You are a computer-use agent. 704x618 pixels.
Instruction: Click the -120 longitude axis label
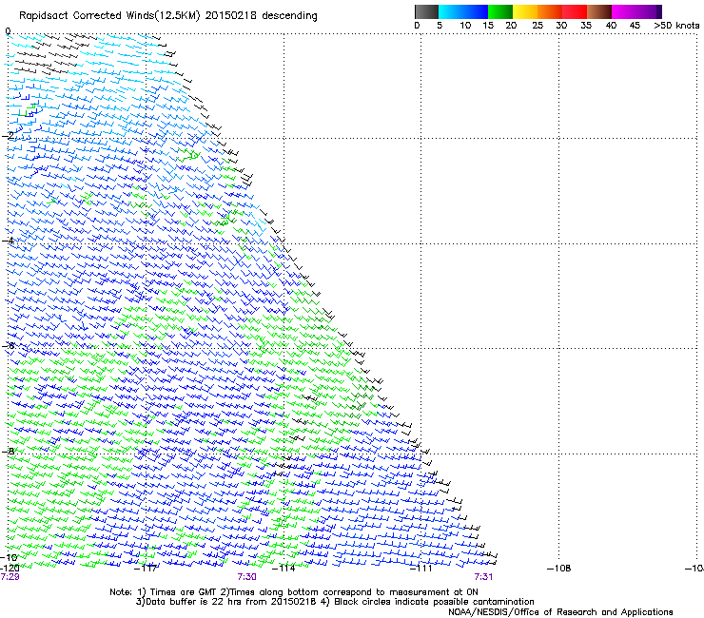tap(10, 569)
